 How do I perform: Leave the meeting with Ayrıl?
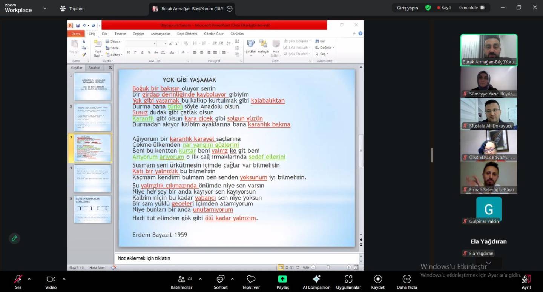coord(526,281)
